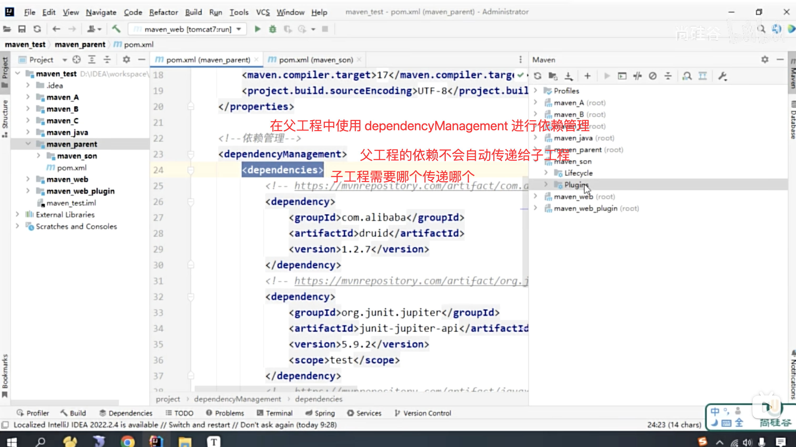Open the Refactor menu
This screenshot has width=796, height=447.
pyautogui.click(x=164, y=12)
